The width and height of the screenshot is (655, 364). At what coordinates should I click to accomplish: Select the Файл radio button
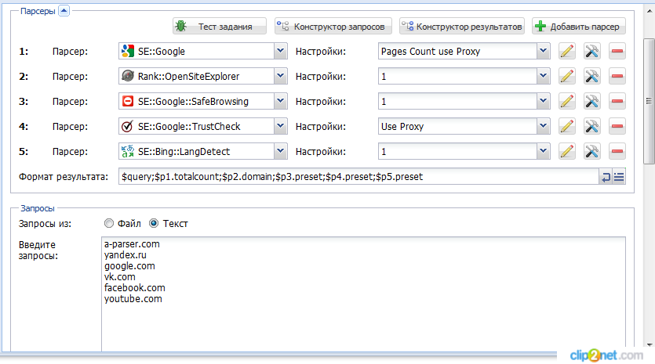click(109, 224)
